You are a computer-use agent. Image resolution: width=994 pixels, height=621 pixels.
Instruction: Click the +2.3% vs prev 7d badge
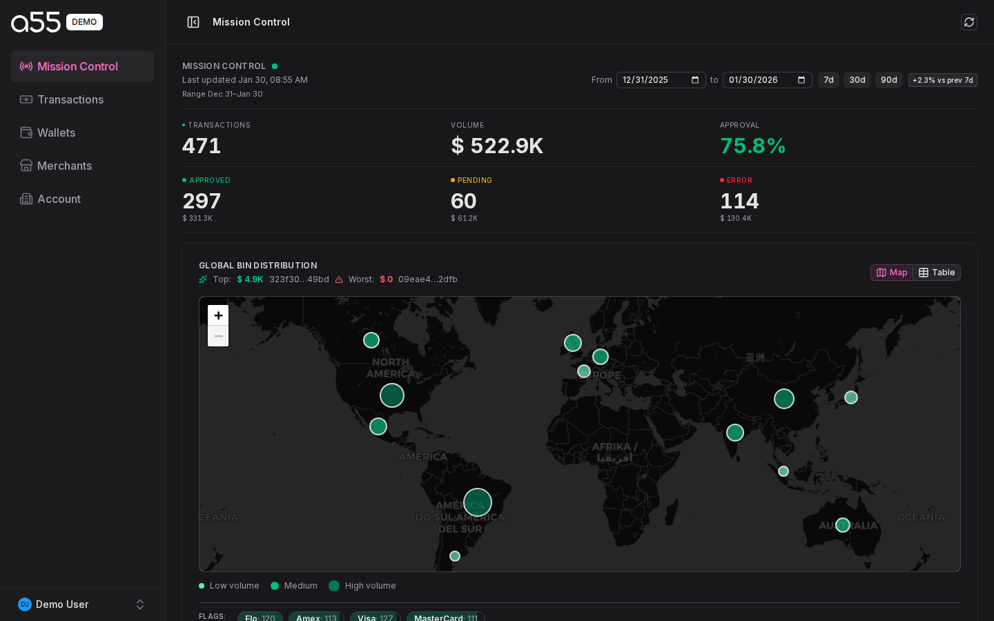pos(943,80)
